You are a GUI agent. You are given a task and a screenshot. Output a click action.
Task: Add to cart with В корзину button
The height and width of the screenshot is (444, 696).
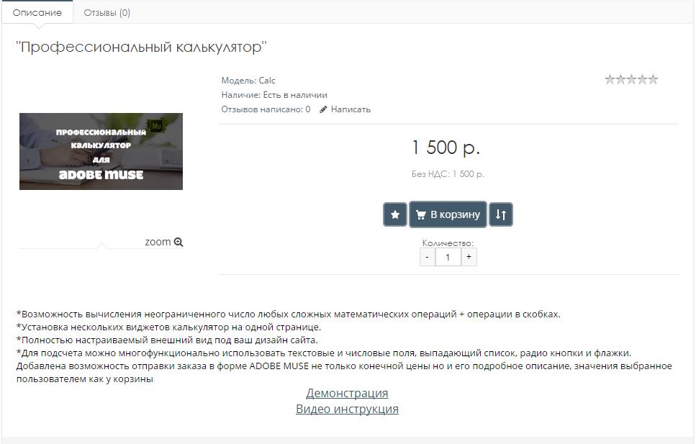[448, 214]
